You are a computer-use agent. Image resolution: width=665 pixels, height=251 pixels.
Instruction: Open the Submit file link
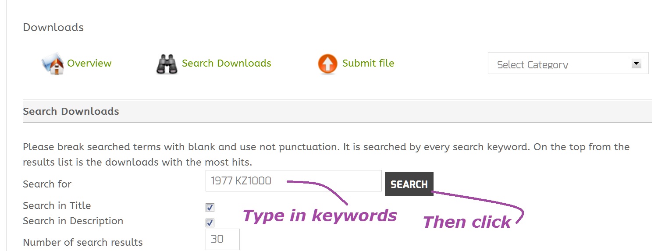(x=368, y=63)
